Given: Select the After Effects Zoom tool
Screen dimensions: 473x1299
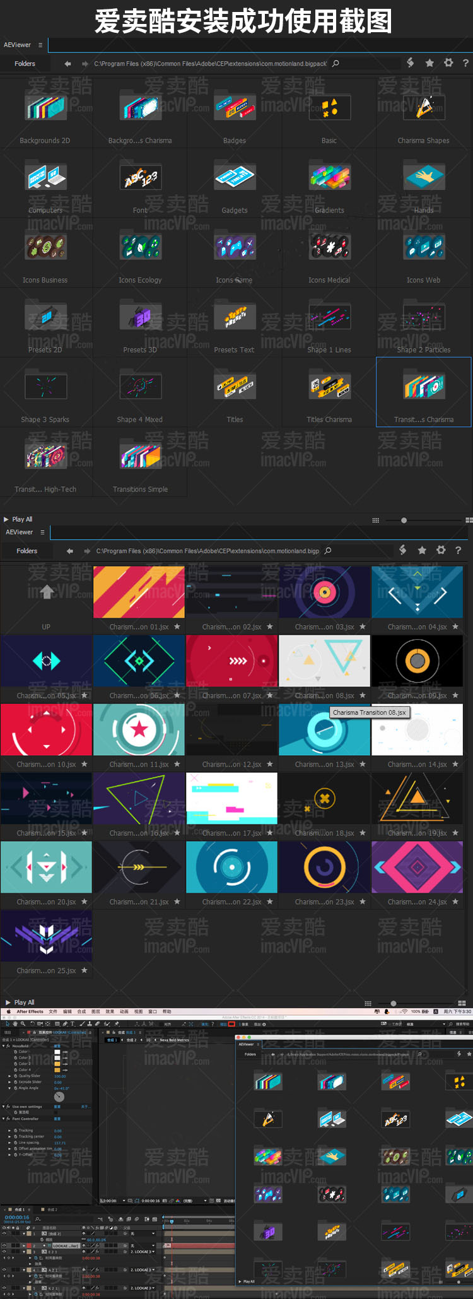Looking at the screenshot, I should [23, 1023].
